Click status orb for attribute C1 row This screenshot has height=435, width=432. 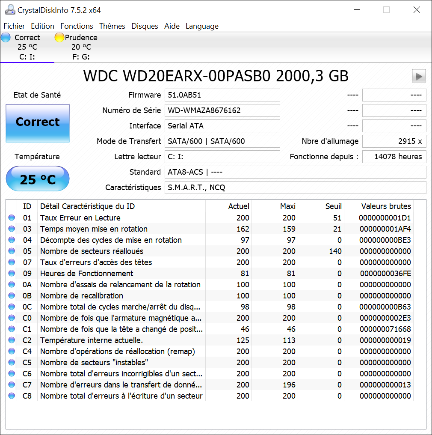[x=12, y=329]
